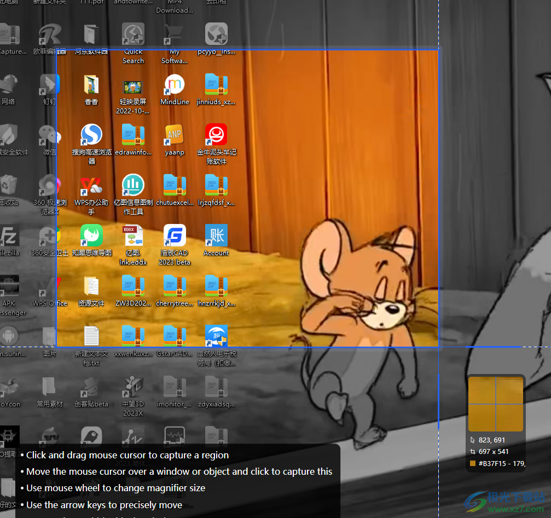Click the hint 'Use mouse wheel to change magnifier size'
The width and height of the screenshot is (551, 518).
pos(115,488)
